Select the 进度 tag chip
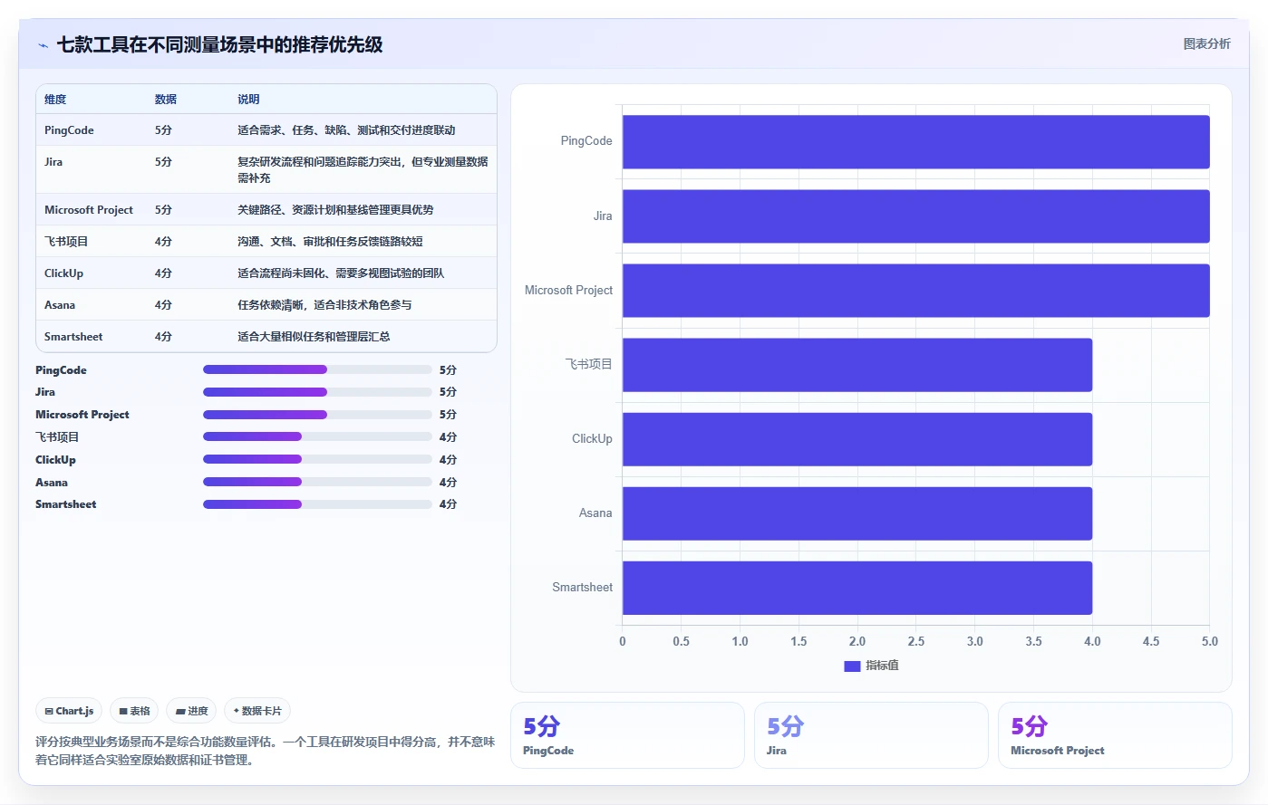This screenshot has height=805, width=1268. point(191,711)
